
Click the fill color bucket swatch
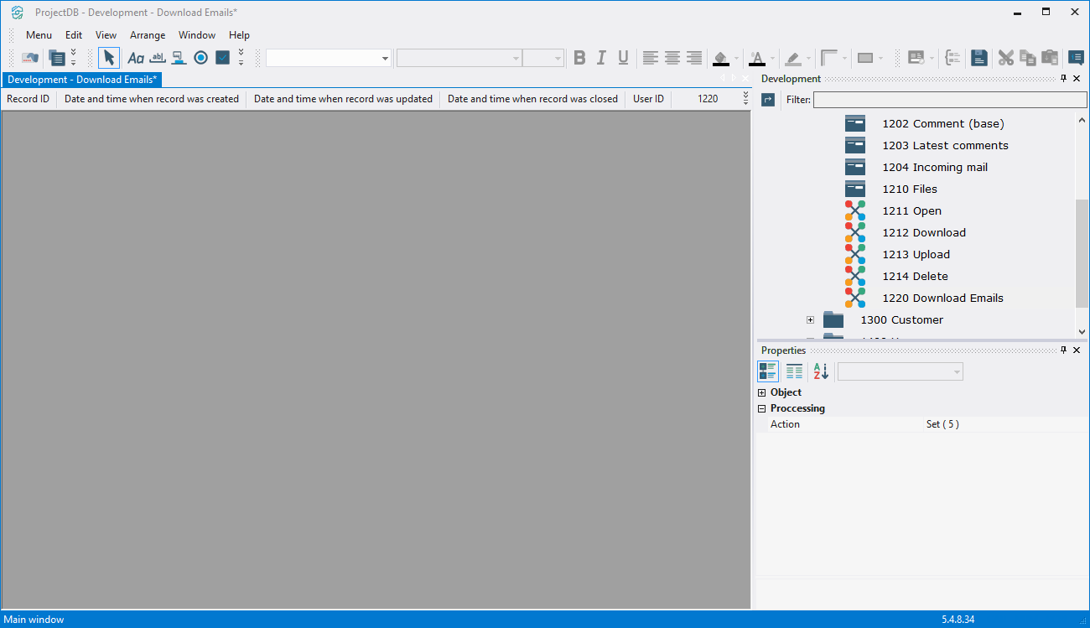point(720,58)
